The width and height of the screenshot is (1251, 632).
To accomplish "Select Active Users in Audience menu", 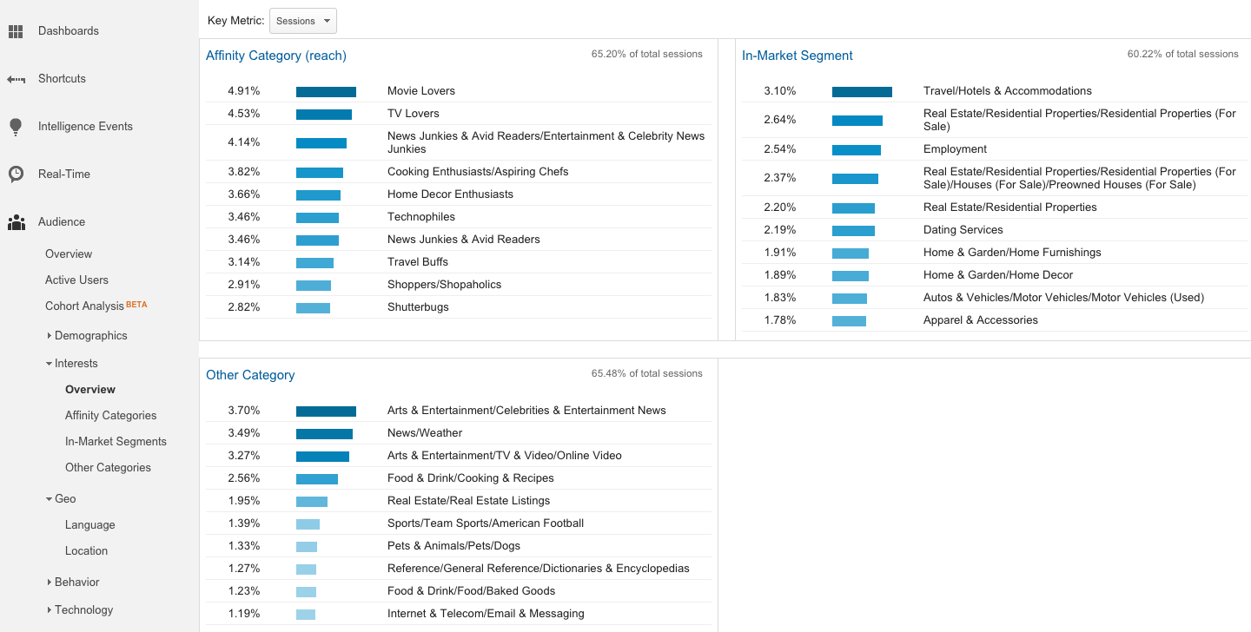I will [76, 280].
